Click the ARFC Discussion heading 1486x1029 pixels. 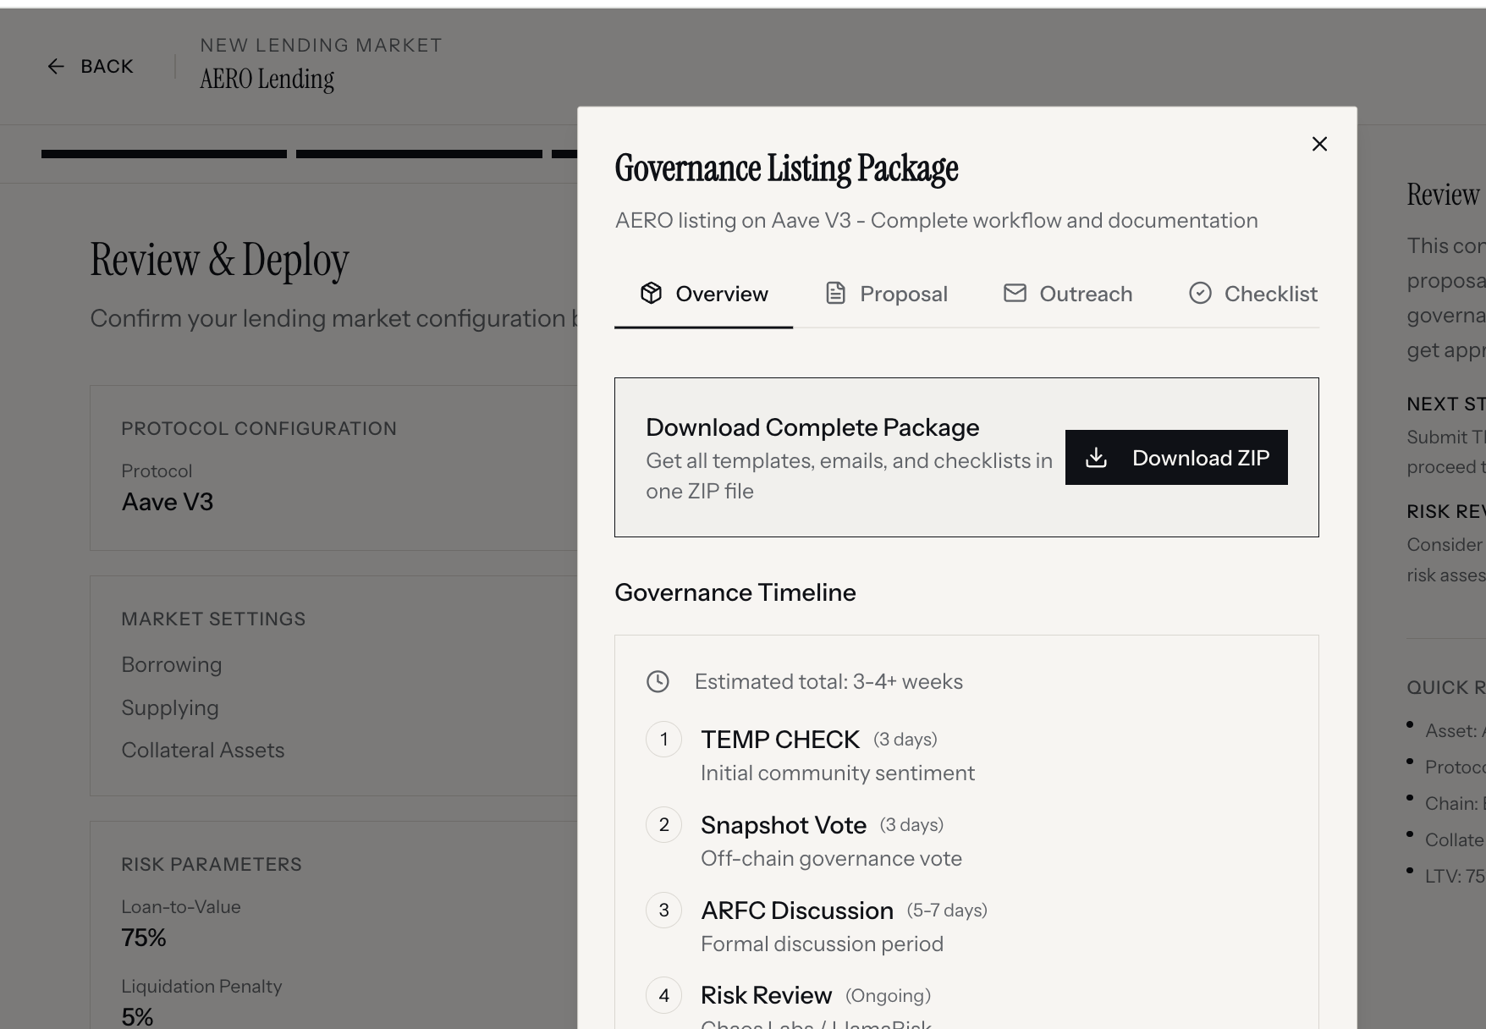coord(797,911)
